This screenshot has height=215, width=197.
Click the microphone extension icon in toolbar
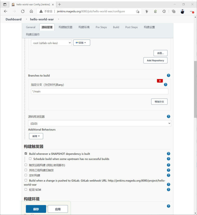point(147,11)
